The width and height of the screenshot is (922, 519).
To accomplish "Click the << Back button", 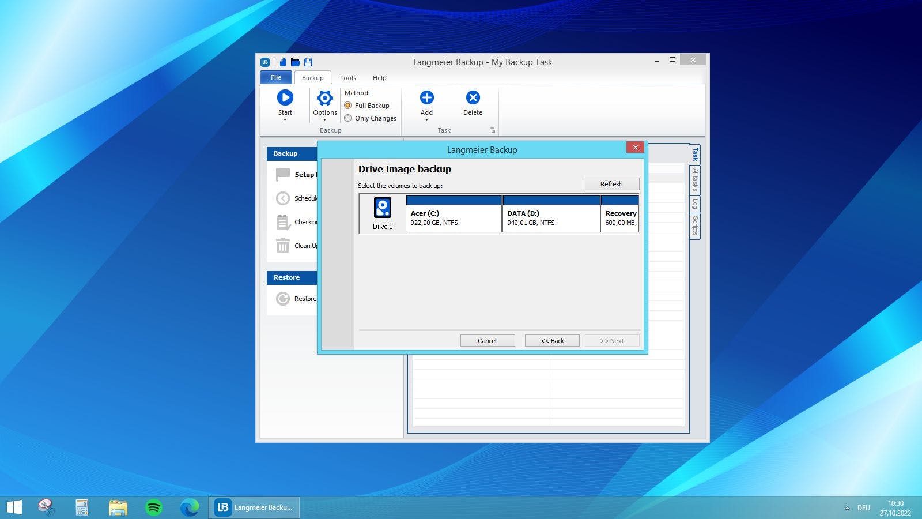I will tap(552, 341).
